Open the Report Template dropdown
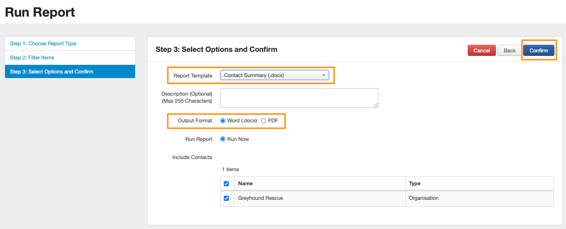 (274, 75)
